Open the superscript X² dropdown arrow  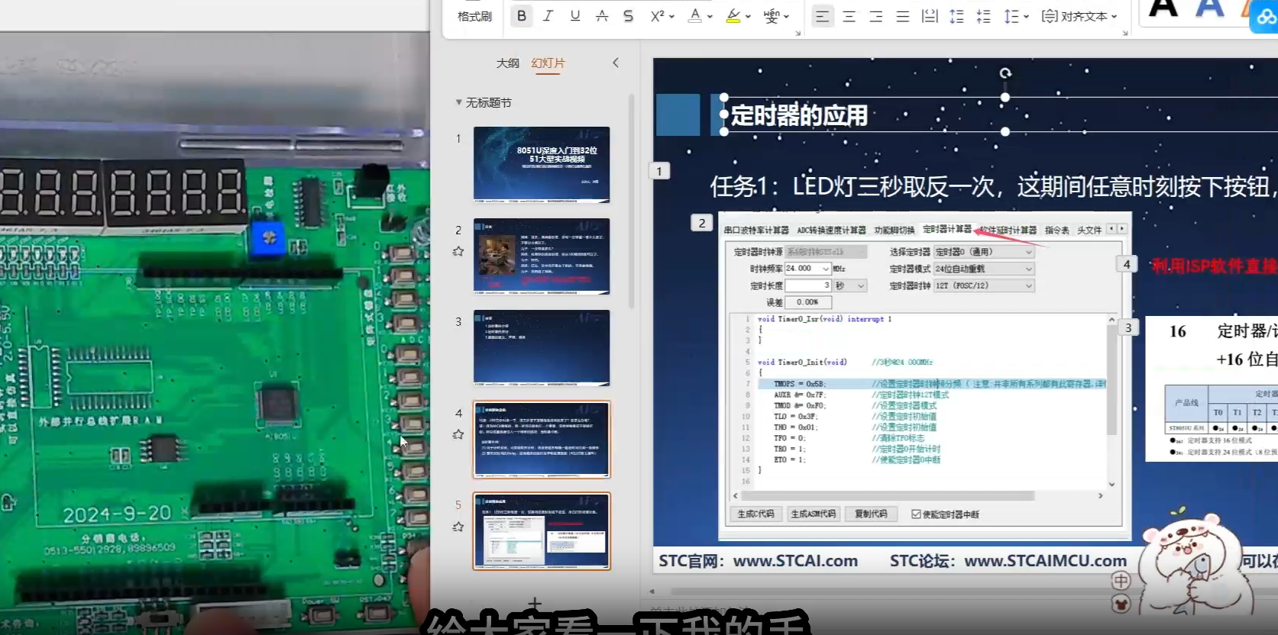click(671, 16)
